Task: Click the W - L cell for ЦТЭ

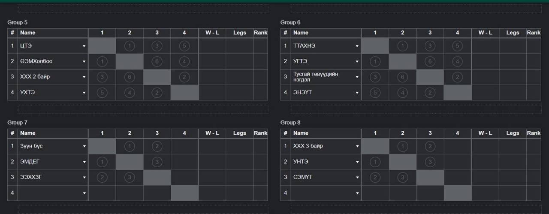Action: [x=212, y=46]
